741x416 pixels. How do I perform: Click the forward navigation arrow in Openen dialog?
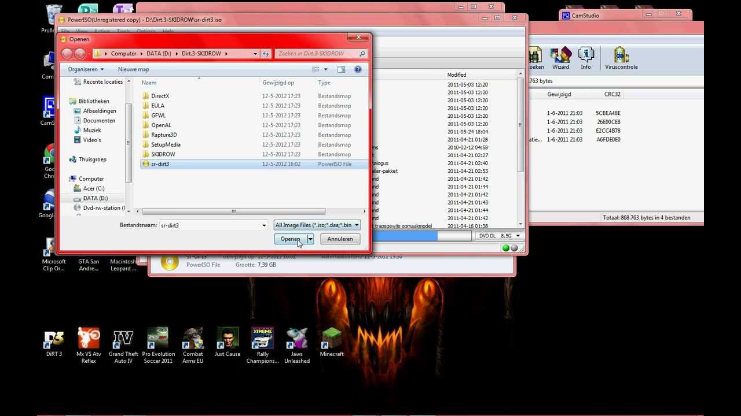pyautogui.click(x=80, y=54)
